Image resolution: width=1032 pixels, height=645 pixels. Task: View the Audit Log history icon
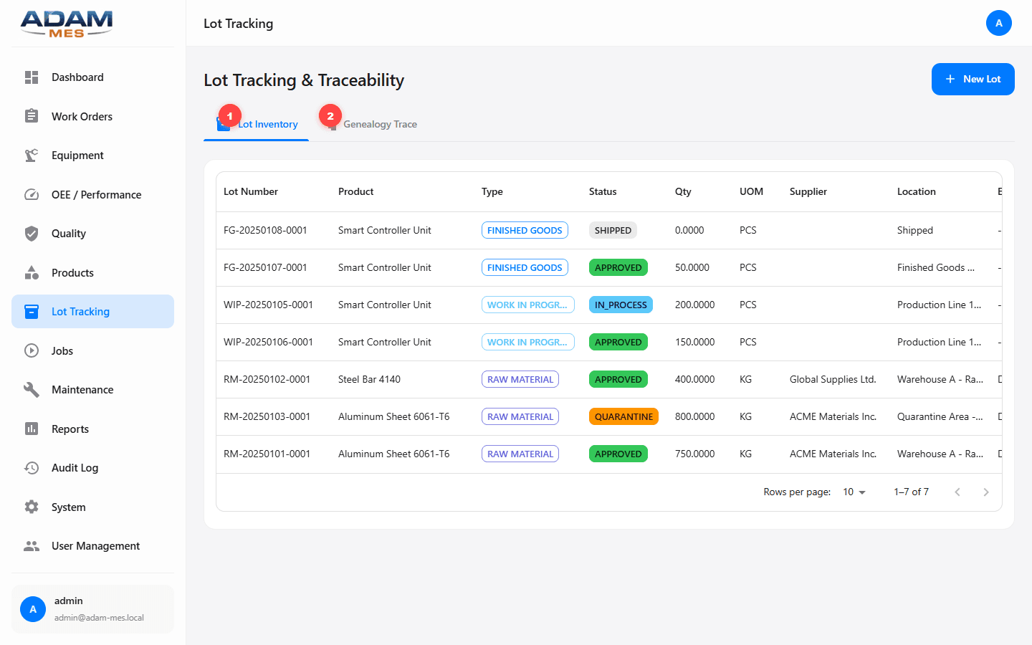pos(32,467)
